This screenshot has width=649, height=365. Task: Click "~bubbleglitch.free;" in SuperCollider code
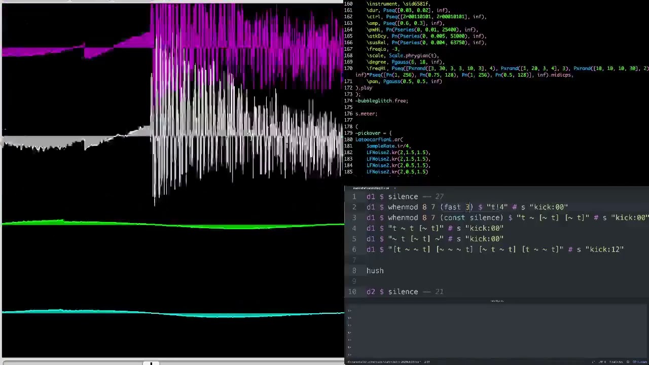381,101
